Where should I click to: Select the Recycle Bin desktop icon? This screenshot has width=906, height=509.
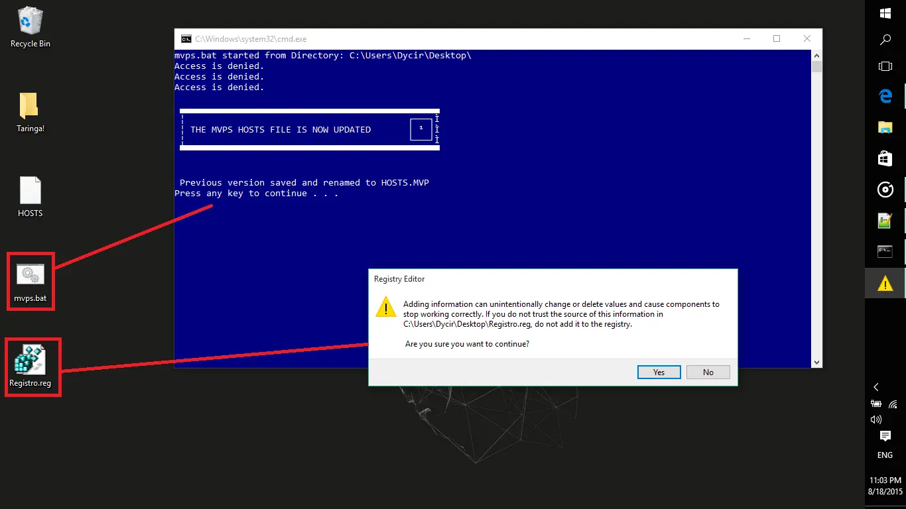pyautogui.click(x=31, y=27)
